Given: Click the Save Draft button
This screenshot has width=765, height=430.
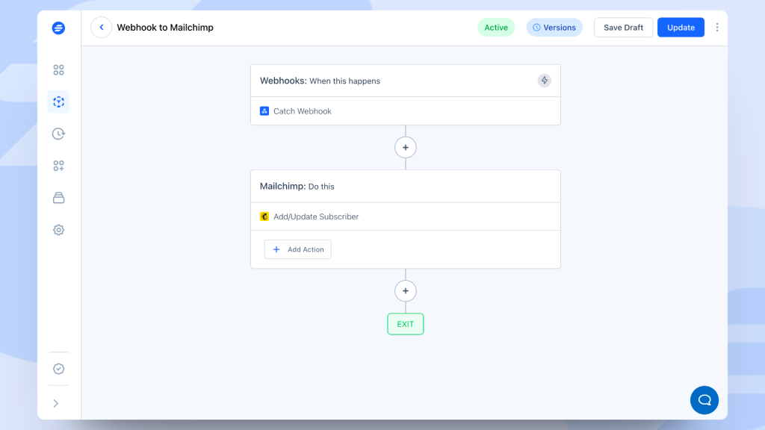Looking at the screenshot, I should click(623, 28).
